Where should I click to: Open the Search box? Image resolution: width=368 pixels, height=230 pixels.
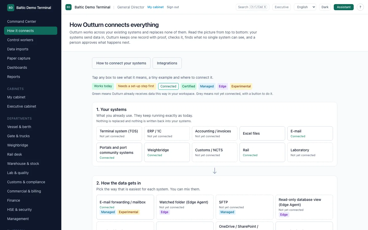252,7
